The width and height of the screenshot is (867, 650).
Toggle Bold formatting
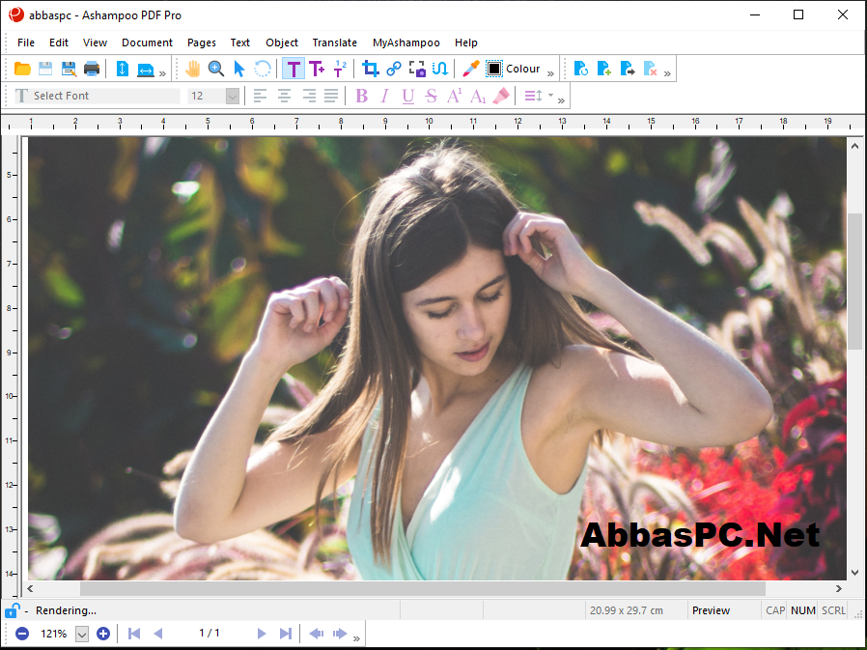pyautogui.click(x=362, y=96)
